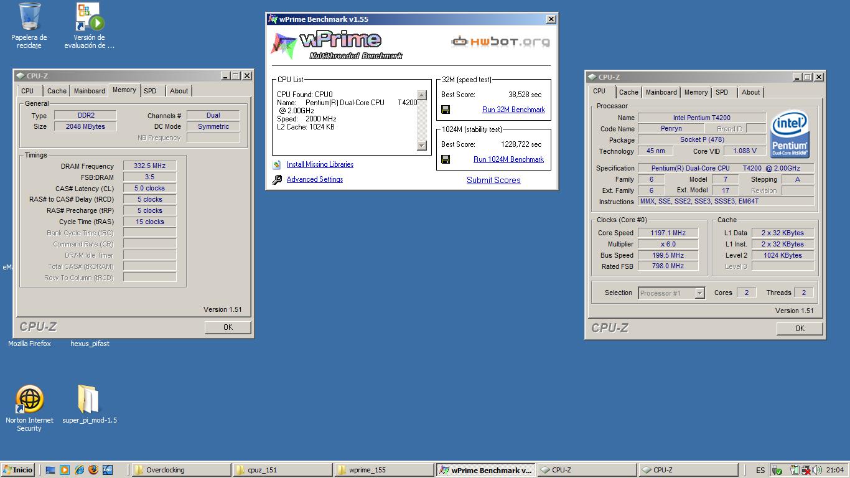Click the Intel Pentium Dual-Core logo
850x478 pixels.
point(790,134)
